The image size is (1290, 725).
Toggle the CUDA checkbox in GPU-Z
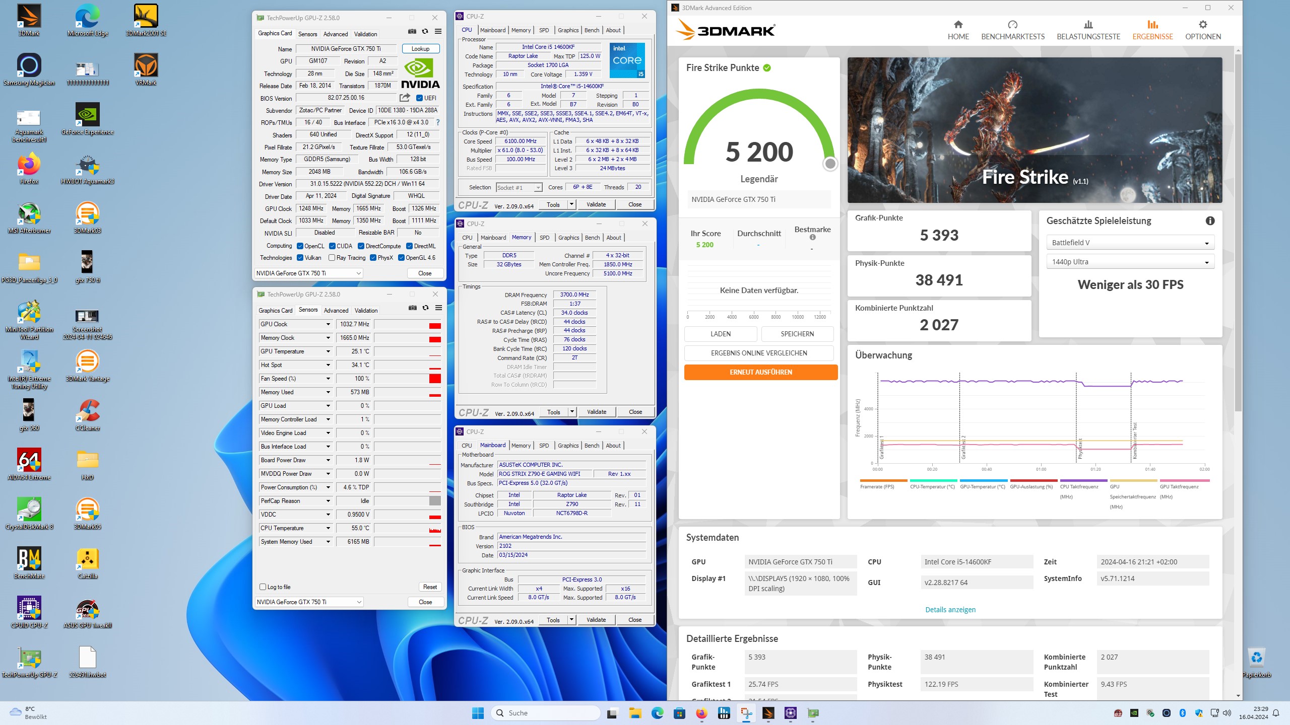(x=332, y=246)
